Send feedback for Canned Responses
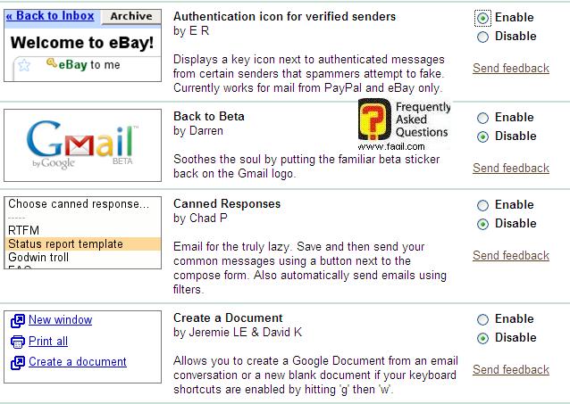The width and height of the screenshot is (570, 404). [x=511, y=256]
